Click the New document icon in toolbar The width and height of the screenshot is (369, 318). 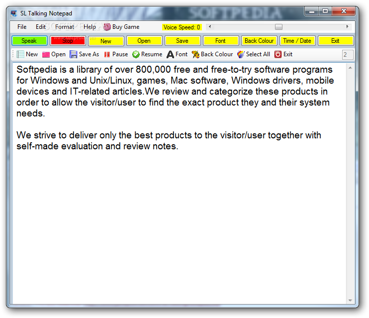click(x=20, y=54)
